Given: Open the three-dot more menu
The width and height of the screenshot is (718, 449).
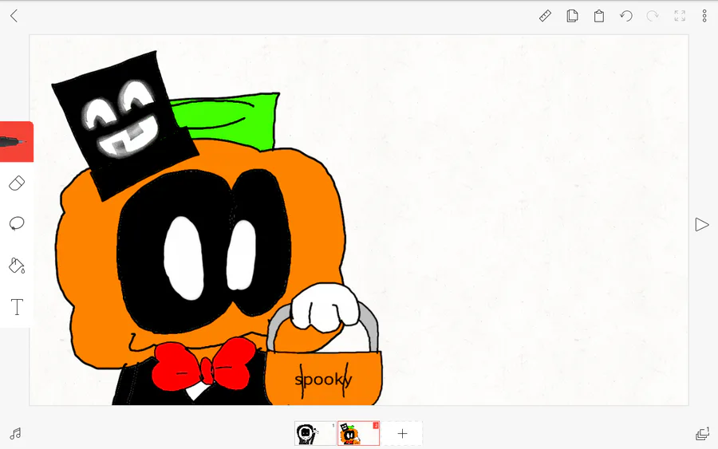Looking at the screenshot, I should pos(704,16).
